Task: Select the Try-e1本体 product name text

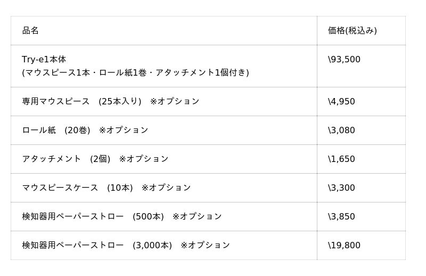Action: (44, 59)
